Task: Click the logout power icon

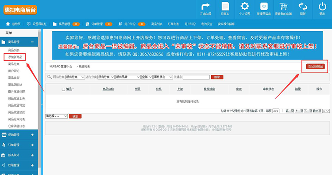Action: (x=322, y=6)
